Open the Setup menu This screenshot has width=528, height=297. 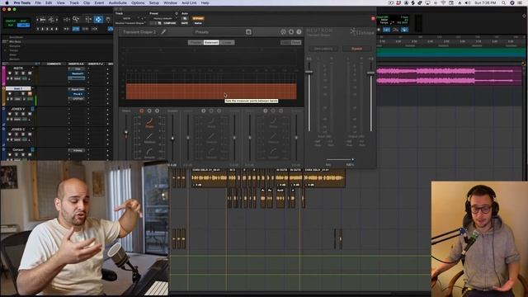154,2
